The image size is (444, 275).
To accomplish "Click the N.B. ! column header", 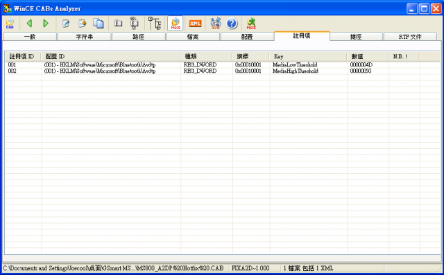I will (404, 56).
